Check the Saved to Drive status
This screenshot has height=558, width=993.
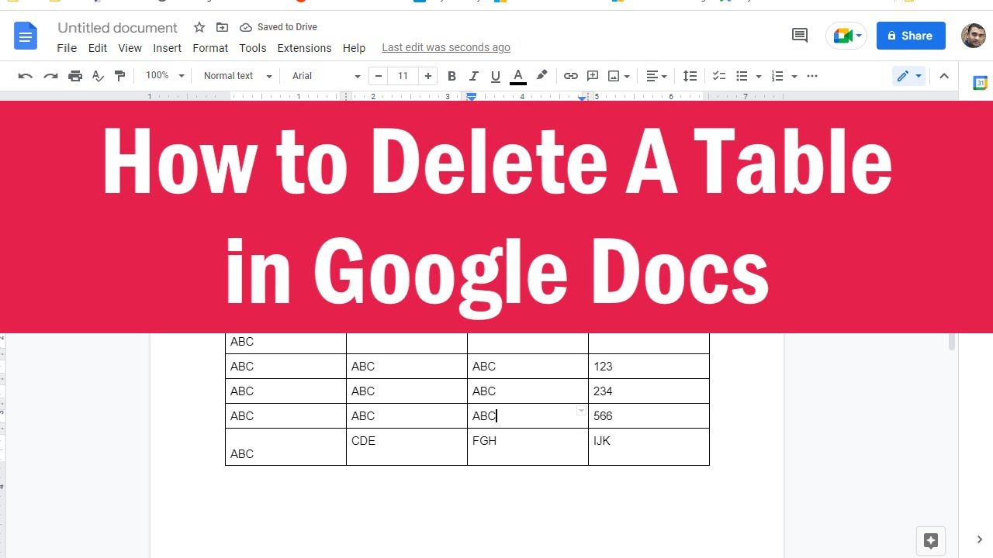[279, 27]
